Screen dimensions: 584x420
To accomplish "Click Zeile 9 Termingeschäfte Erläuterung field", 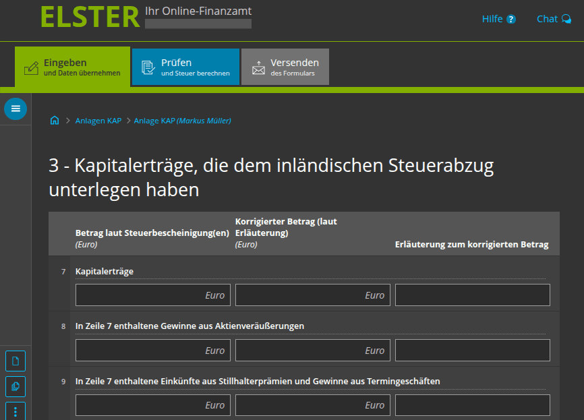I will click(x=472, y=404).
